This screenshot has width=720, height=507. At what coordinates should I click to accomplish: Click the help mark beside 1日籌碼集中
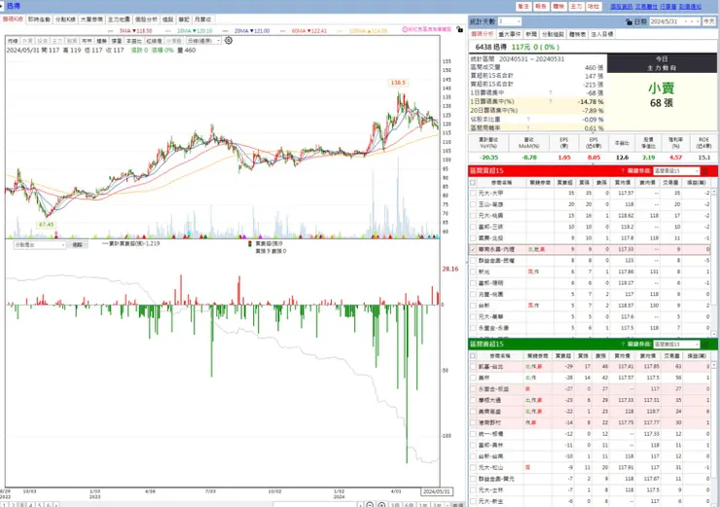coord(550,92)
